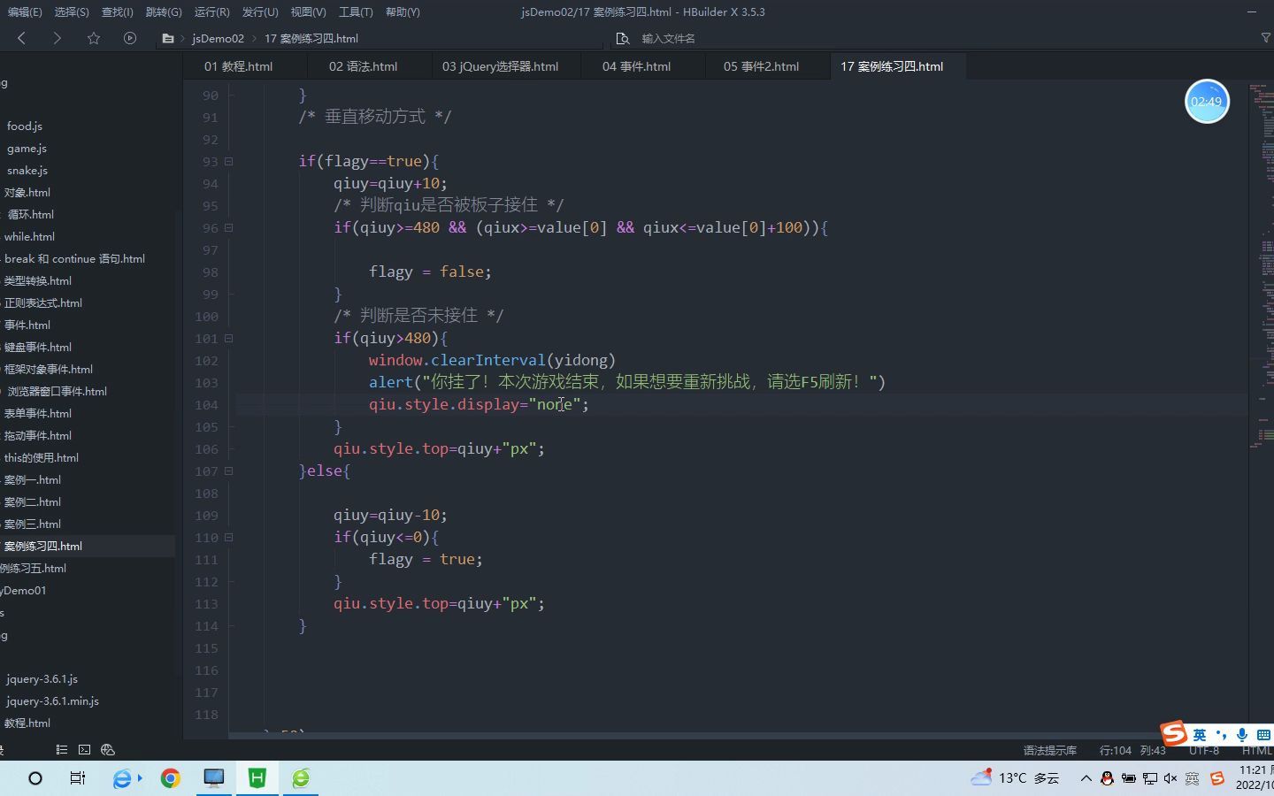Open the weather 13°C 多云 widget
1274x796 pixels.
pyautogui.click(x=1015, y=778)
